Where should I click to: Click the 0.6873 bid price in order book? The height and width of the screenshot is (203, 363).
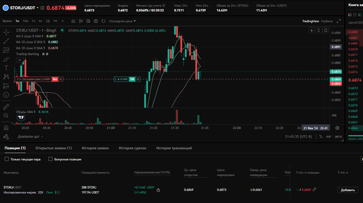click(353, 88)
